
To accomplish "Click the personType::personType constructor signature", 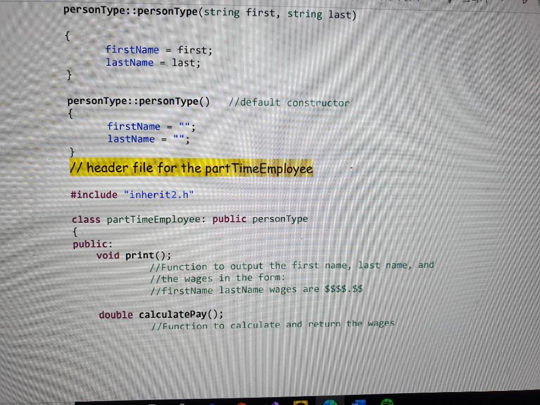I will [x=209, y=11].
